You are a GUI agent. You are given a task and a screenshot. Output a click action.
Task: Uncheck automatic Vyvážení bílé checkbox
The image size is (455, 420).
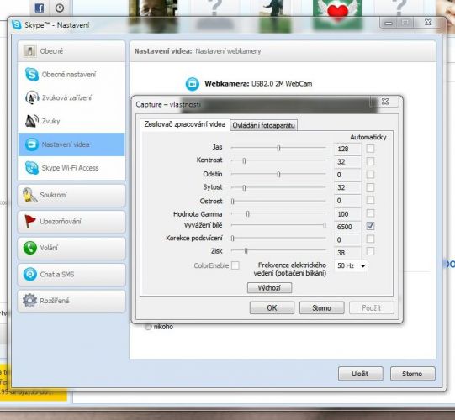pos(370,226)
